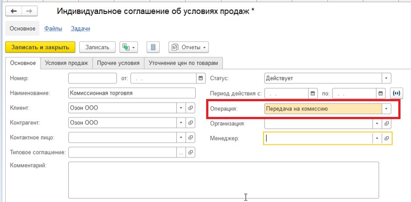Open Типовое соглашение record with open icon

(191, 152)
